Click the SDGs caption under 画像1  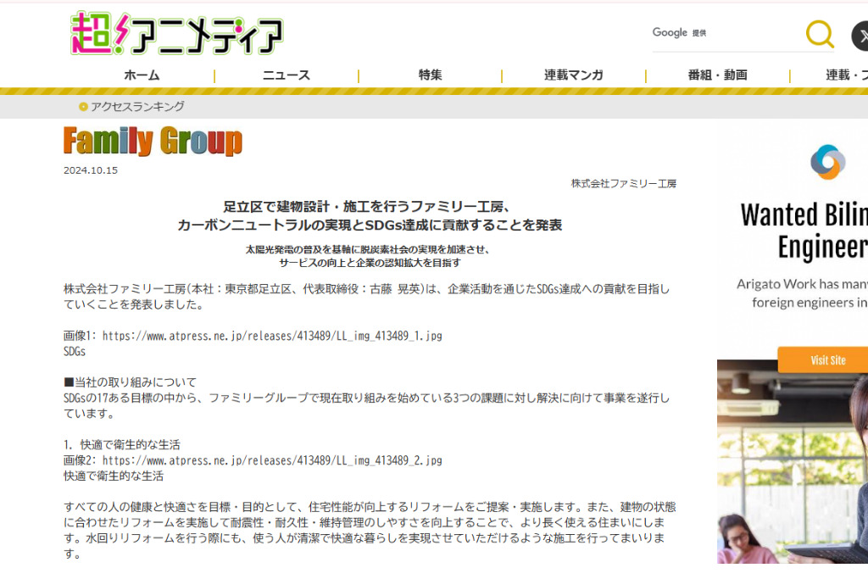(x=75, y=352)
